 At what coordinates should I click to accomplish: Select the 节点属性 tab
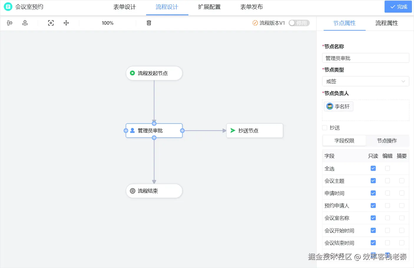click(x=345, y=23)
